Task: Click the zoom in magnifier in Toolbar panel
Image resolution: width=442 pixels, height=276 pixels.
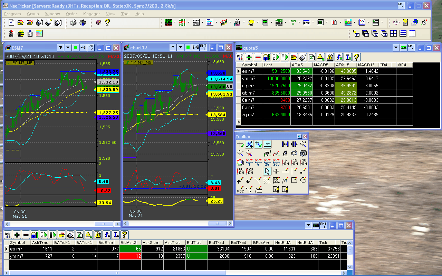Action: pos(303,144)
